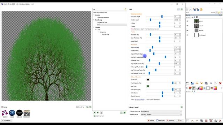Open the Paramètres button at bottom left

pyautogui.click(x=7, y=120)
